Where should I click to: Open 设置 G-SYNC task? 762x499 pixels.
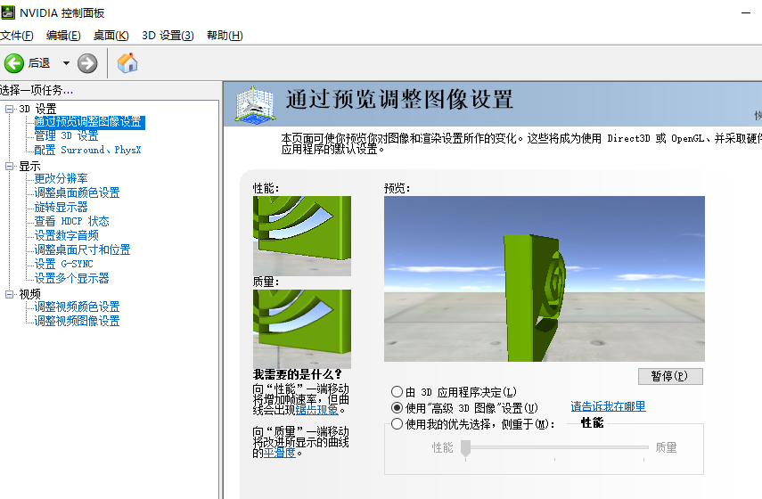coord(63,264)
